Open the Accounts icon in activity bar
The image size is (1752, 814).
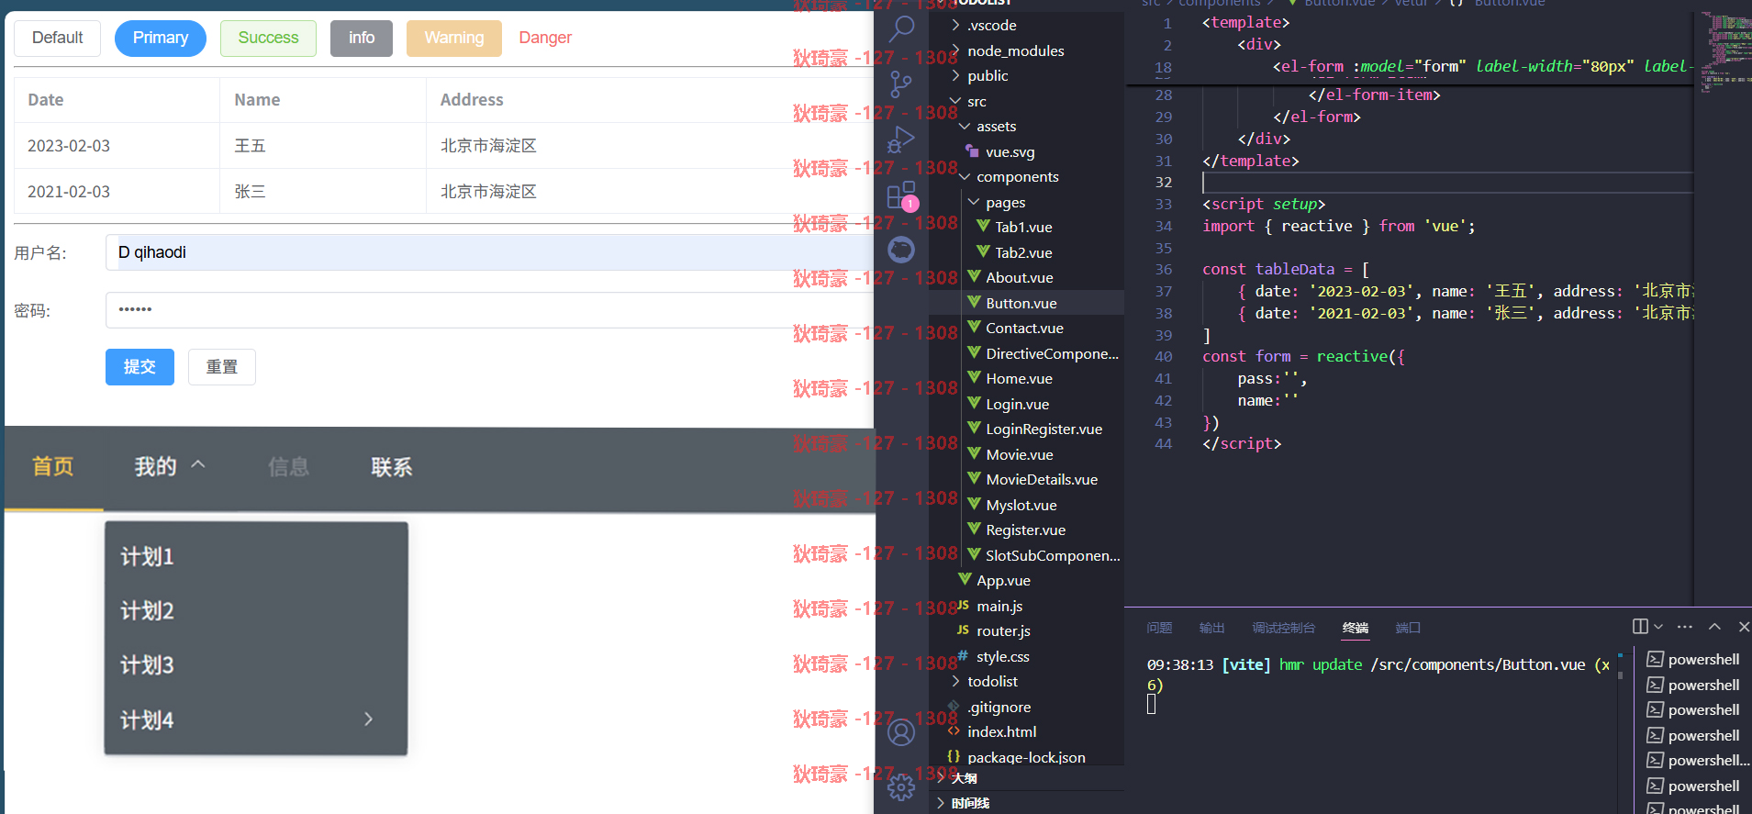pyautogui.click(x=901, y=731)
